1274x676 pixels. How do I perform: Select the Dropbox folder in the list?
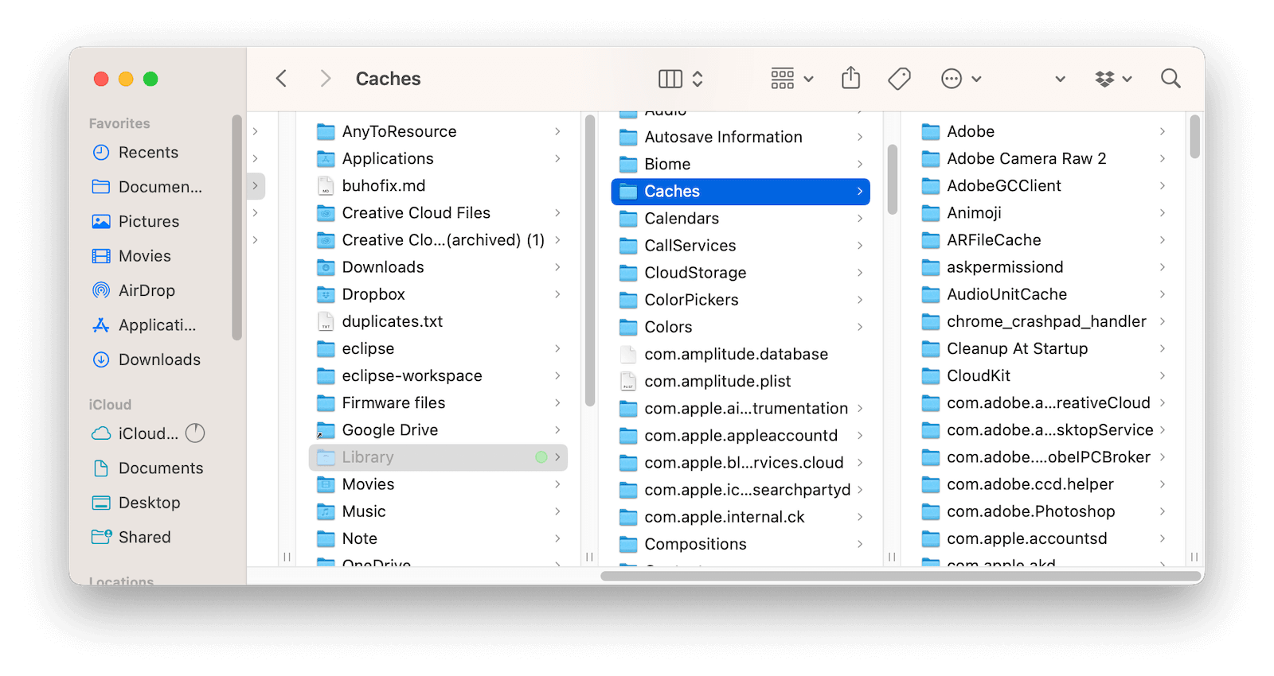[438, 294]
